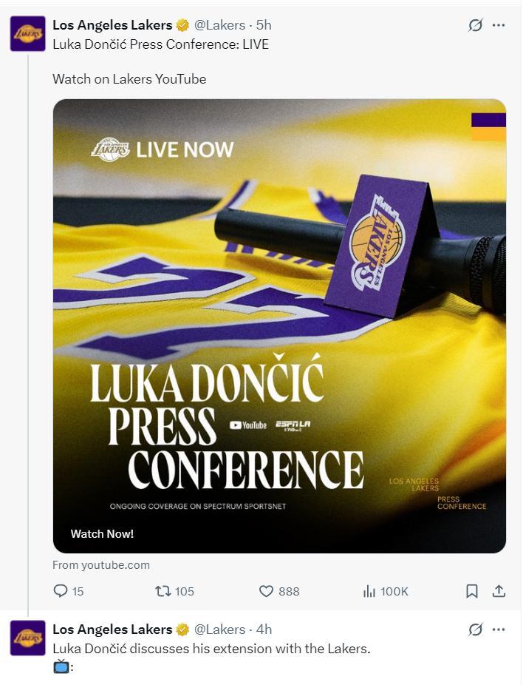Open Lakers avatar on the second tweet
This screenshot has width=523, height=685.
[x=27, y=638]
